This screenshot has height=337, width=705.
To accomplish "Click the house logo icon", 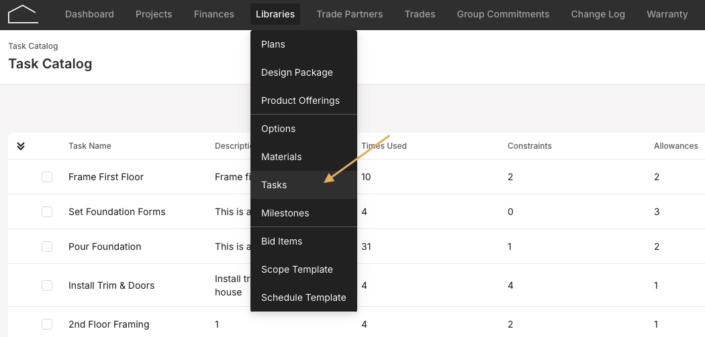I will (23, 14).
